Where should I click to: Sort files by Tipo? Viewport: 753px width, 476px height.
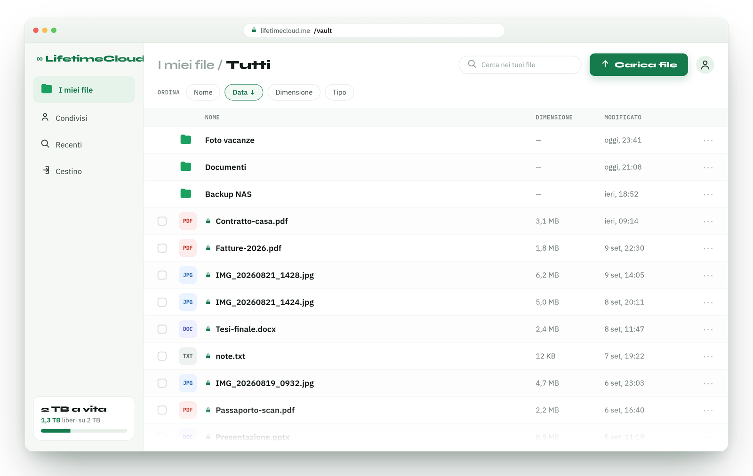pos(339,92)
